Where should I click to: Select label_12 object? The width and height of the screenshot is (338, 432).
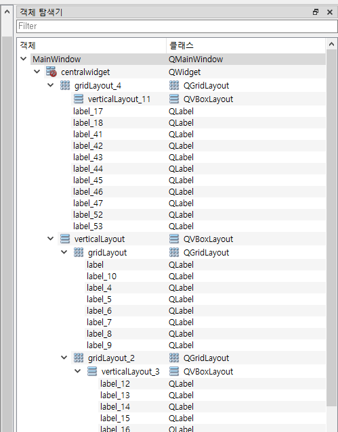point(115,383)
